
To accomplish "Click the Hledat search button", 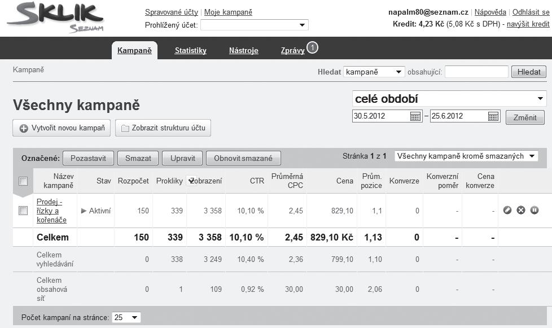I will pos(529,72).
